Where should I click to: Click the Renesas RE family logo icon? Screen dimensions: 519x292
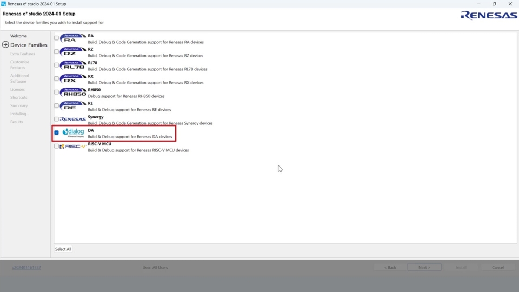[x=73, y=106]
